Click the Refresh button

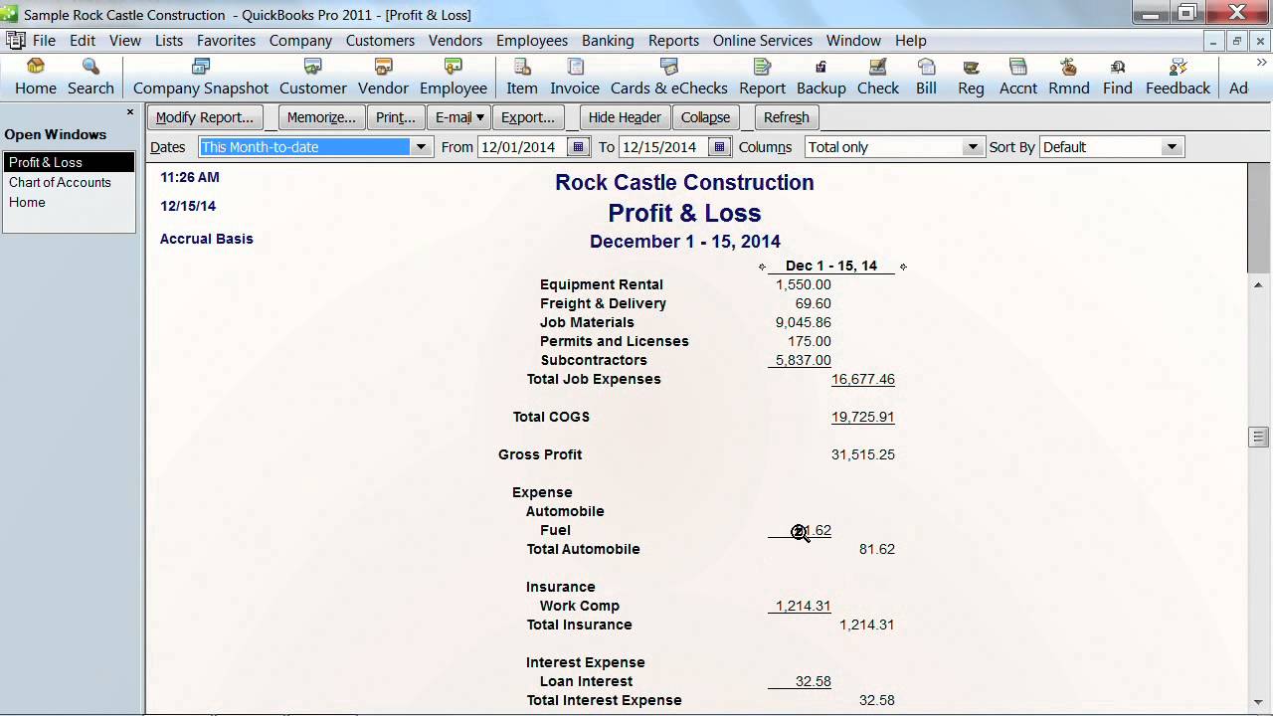point(787,117)
